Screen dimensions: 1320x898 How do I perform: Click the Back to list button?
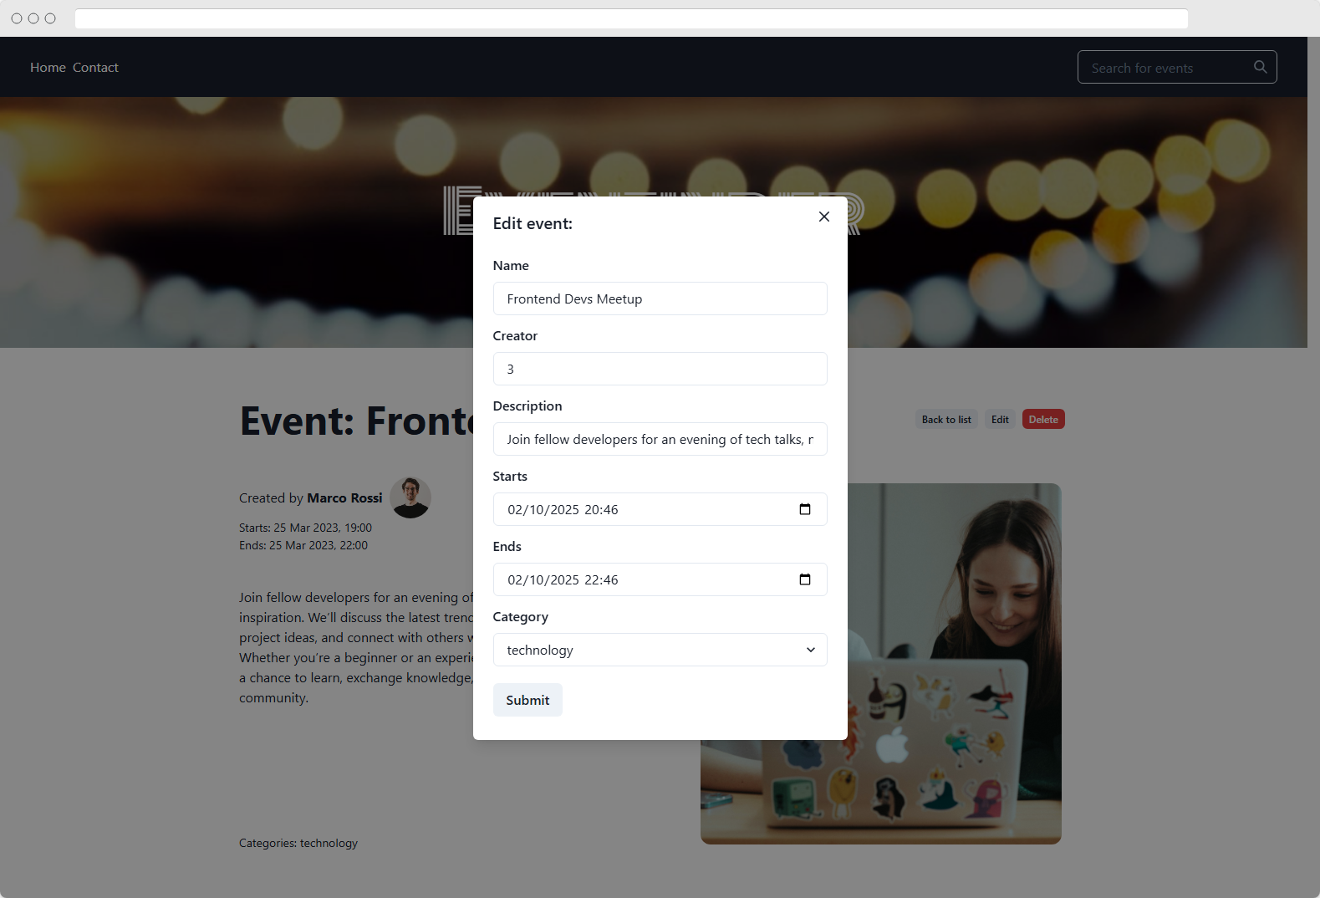coord(946,420)
